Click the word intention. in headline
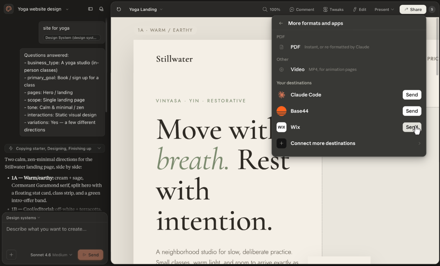The image size is (440, 266). [x=214, y=221]
